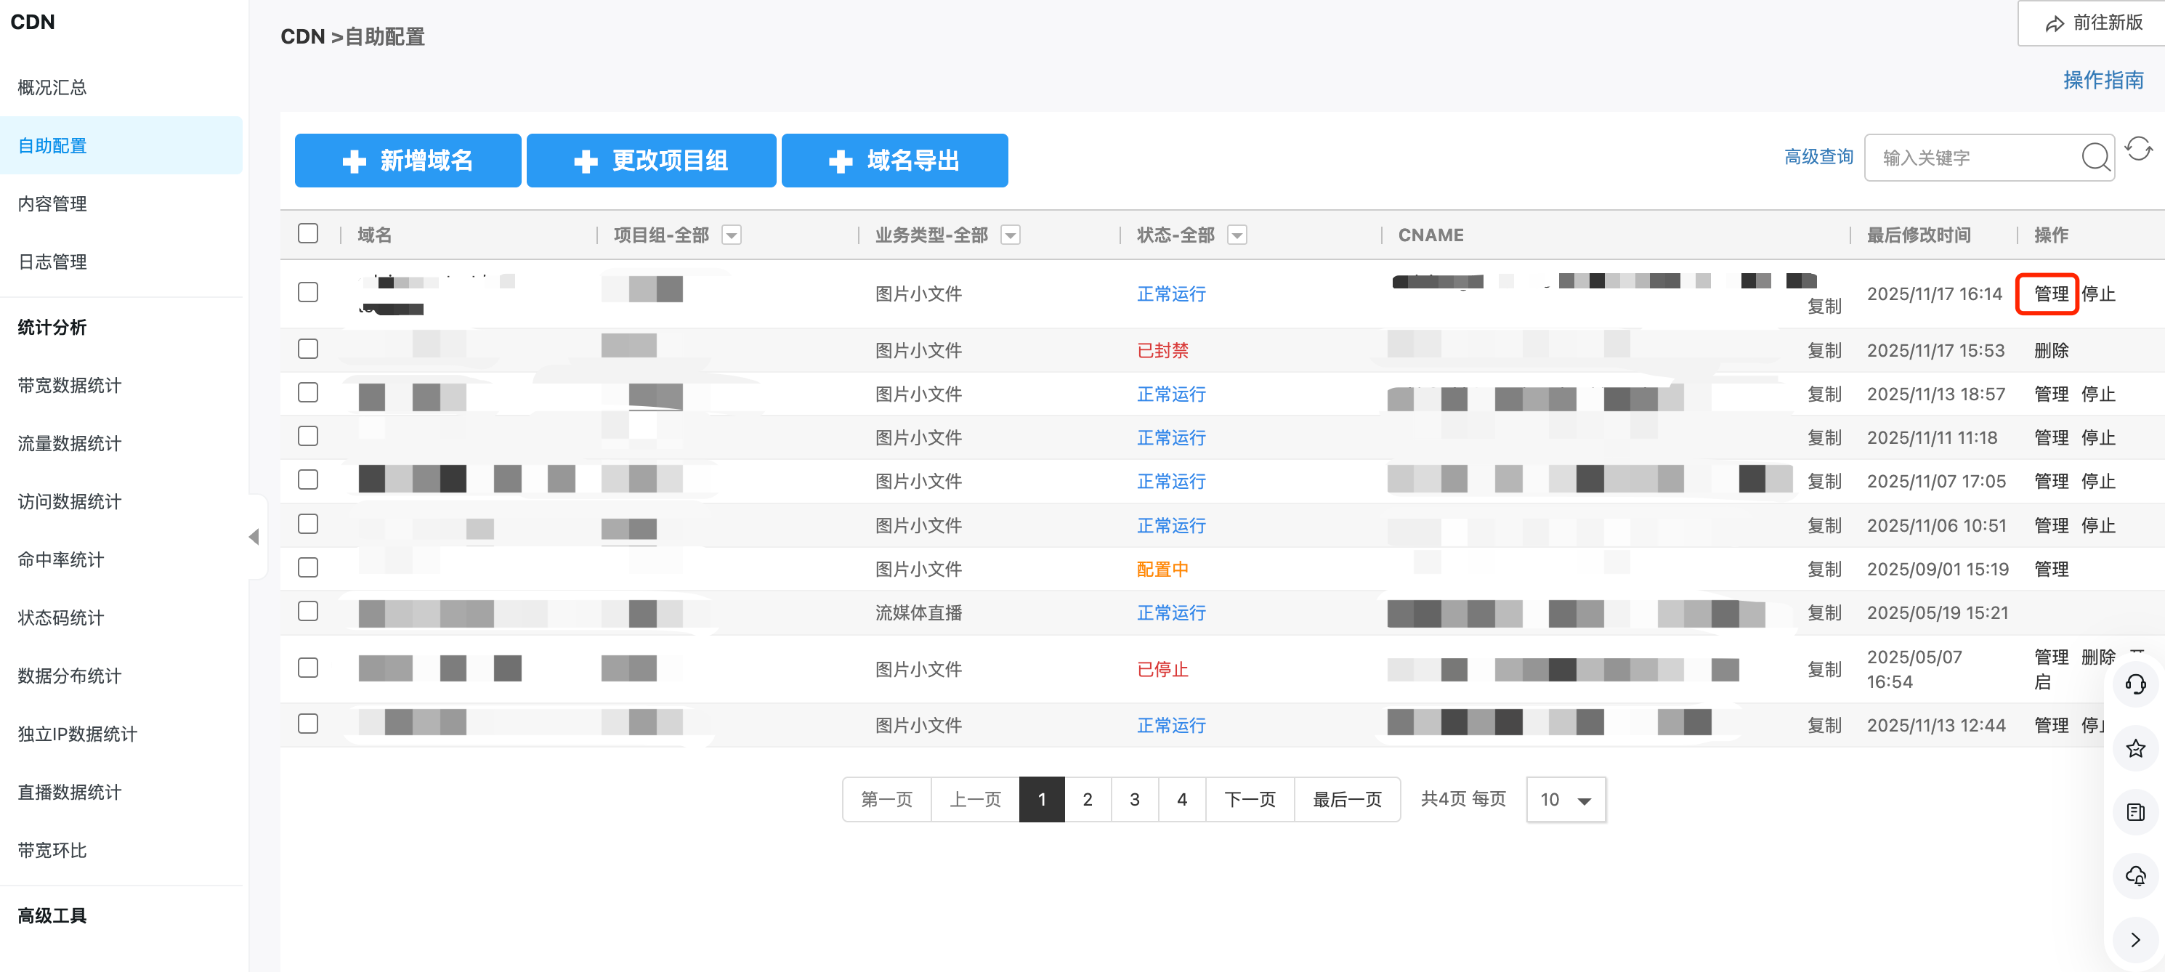The height and width of the screenshot is (972, 2165).
Task: Open the 状态-全部 filter dropdown
Action: coord(1237,235)
